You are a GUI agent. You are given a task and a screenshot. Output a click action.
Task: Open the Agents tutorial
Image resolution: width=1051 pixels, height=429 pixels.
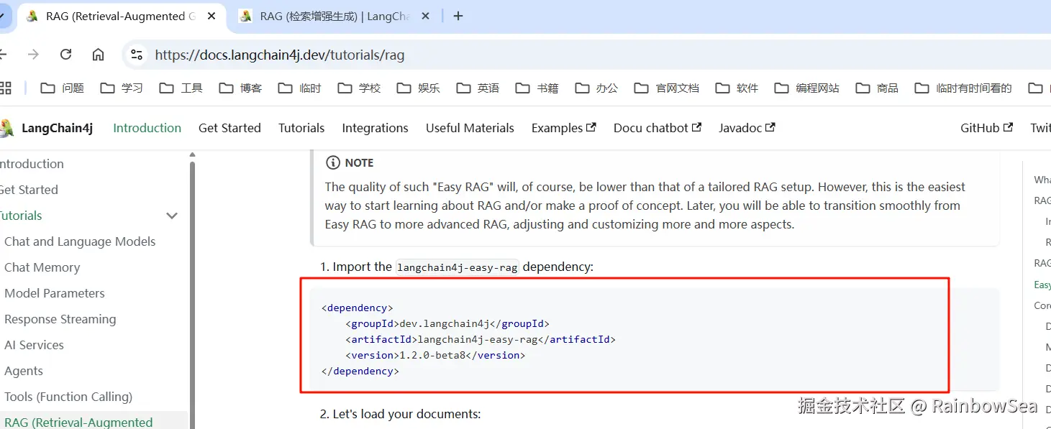point(24,371)
